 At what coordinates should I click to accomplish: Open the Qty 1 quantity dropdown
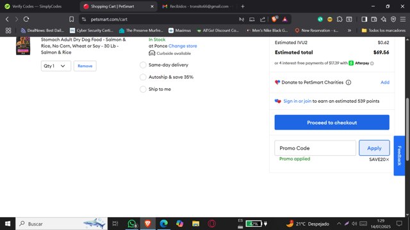pos(56,66)
